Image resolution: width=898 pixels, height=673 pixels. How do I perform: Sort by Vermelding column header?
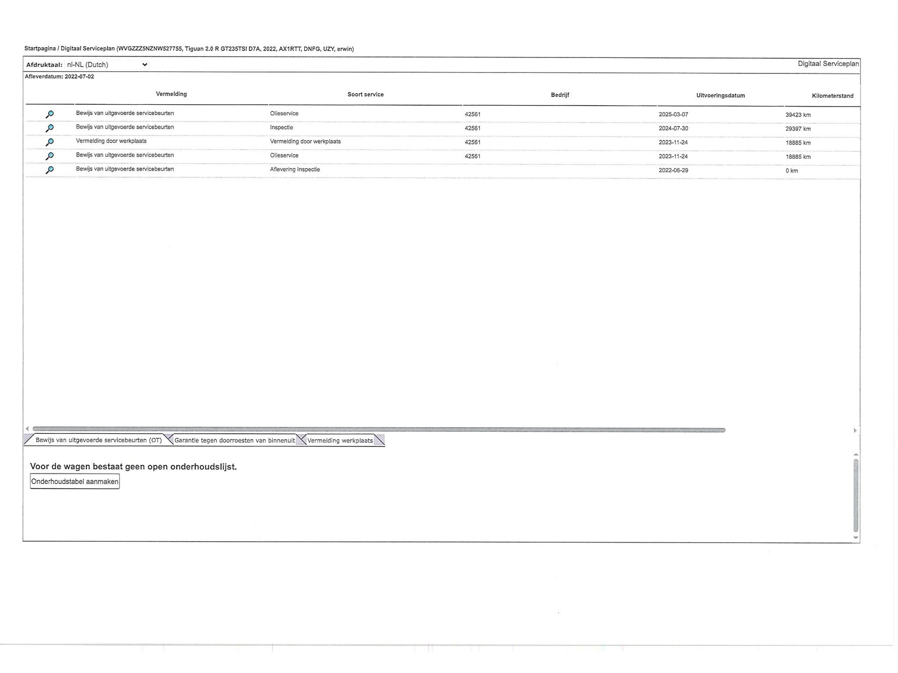[x=171, y=94]
